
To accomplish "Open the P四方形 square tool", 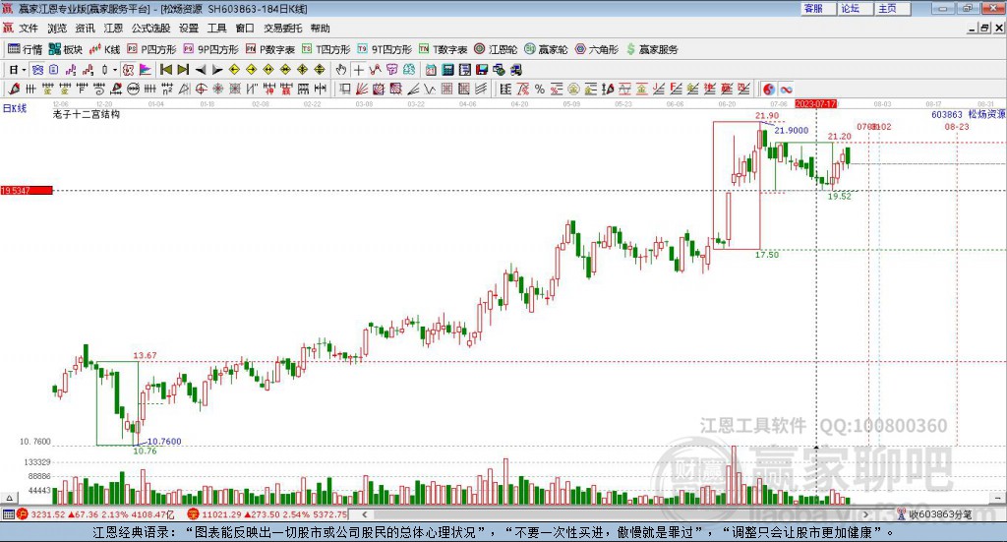I will coord(151,49).
